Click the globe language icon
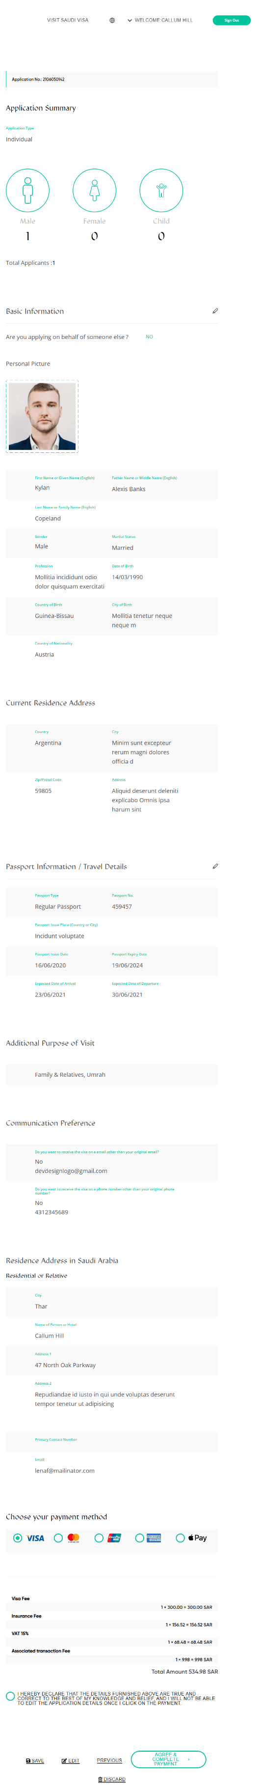 point(112,20)
